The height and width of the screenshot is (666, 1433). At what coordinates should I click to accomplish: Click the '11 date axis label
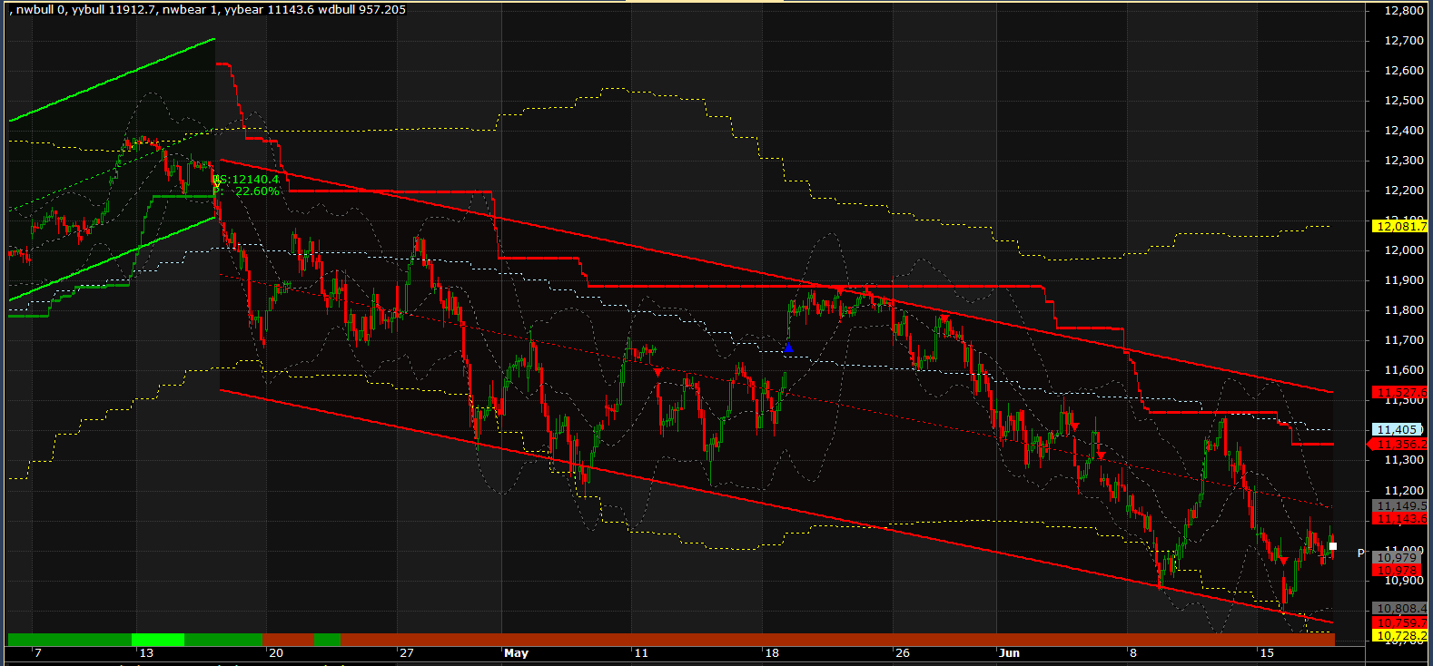tap(641, 653)
